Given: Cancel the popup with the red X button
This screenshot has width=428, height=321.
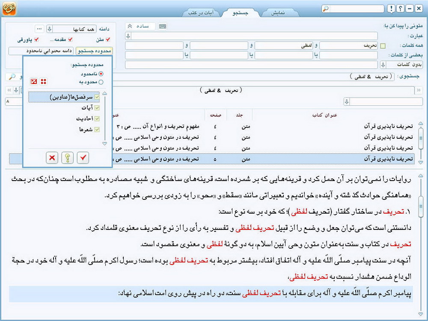Looking at the screenshot, I should (52, 158).
